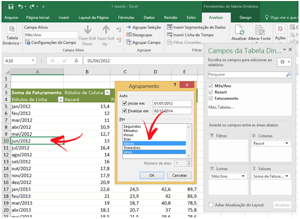
Task: Click Alterar Fonte de Dados
Action: coord(259,33)
